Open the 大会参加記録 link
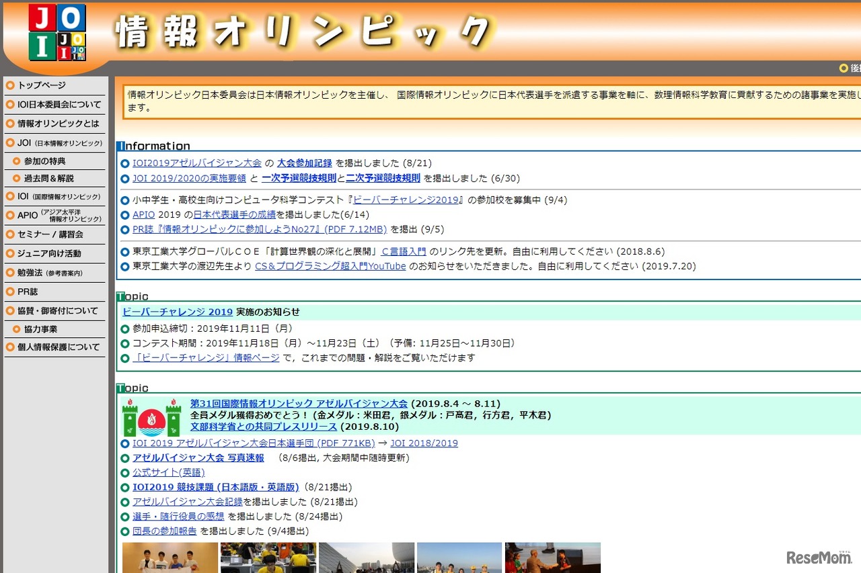Screen dimensions: 861x573 click(306, 163)
